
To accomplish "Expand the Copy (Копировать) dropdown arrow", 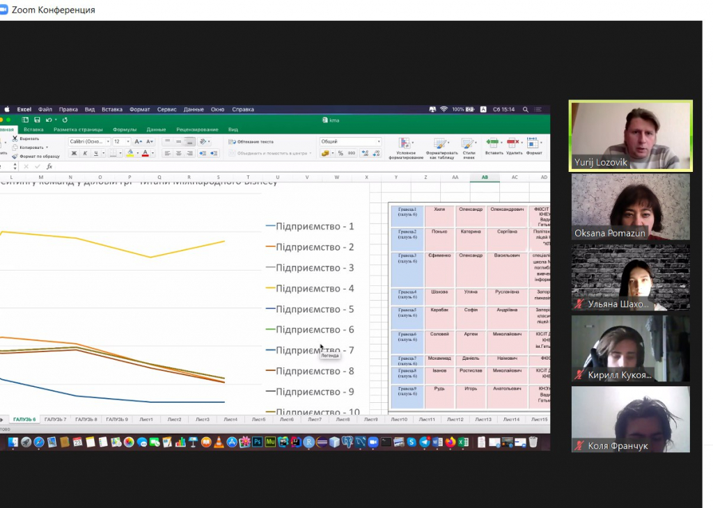I will point(47,148).
